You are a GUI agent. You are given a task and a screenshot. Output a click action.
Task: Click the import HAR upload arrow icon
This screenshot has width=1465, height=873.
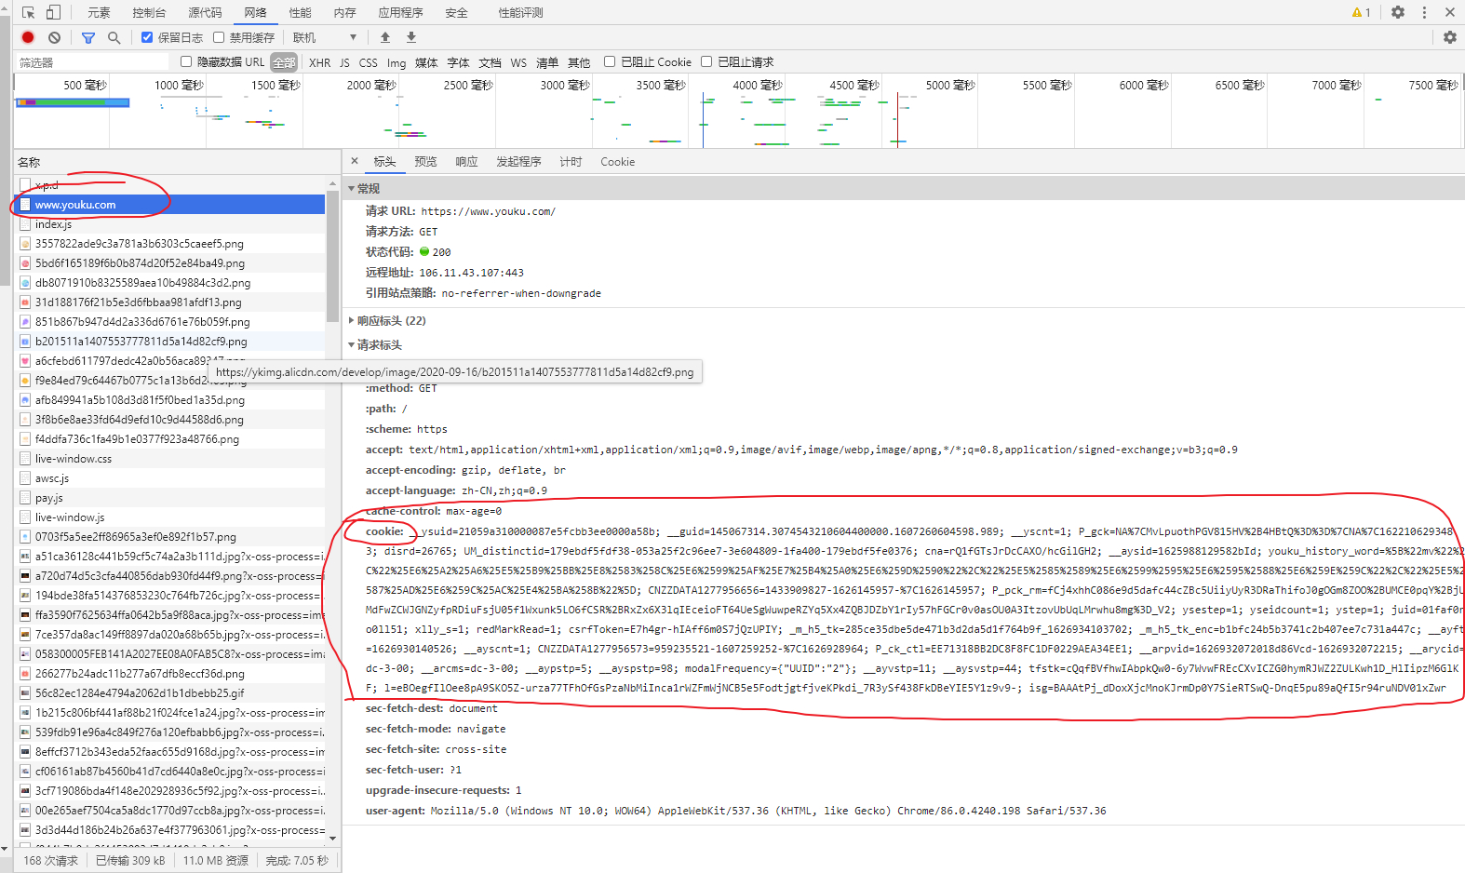coord(385,37)
